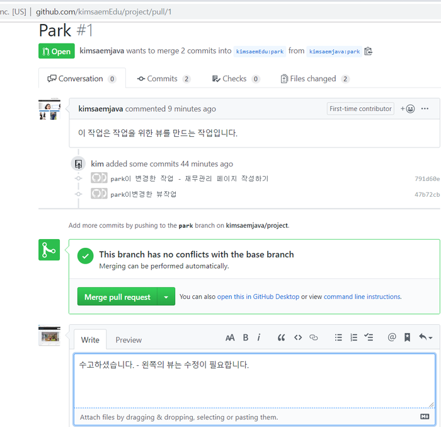Click the green Open status badge
441x427 pixels.
coord(57,51)
